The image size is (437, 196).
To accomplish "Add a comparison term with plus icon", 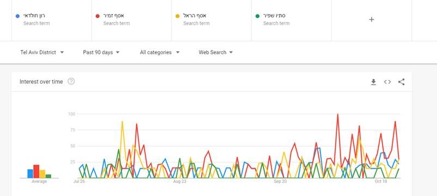I will click(x=371, y=19).
